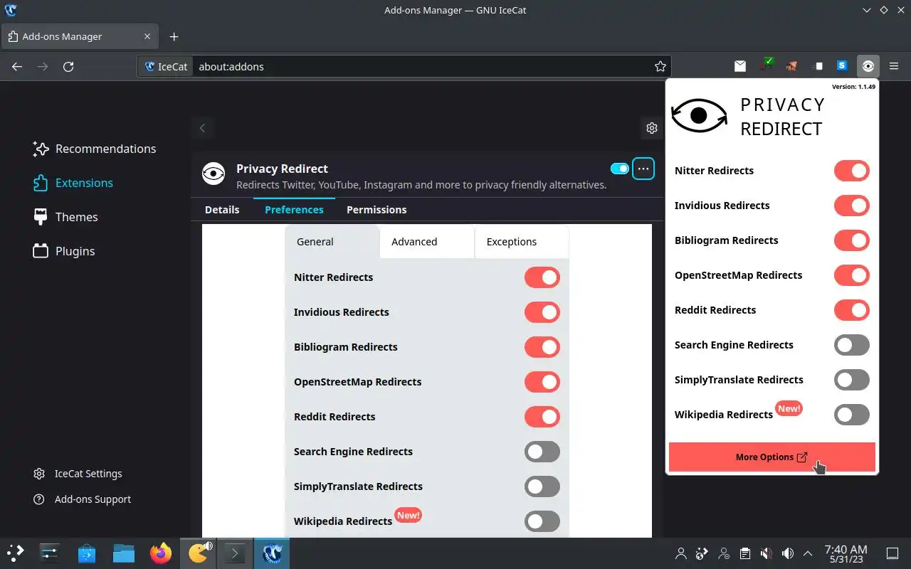Select the General preferences tab

(x=332, y=242)
